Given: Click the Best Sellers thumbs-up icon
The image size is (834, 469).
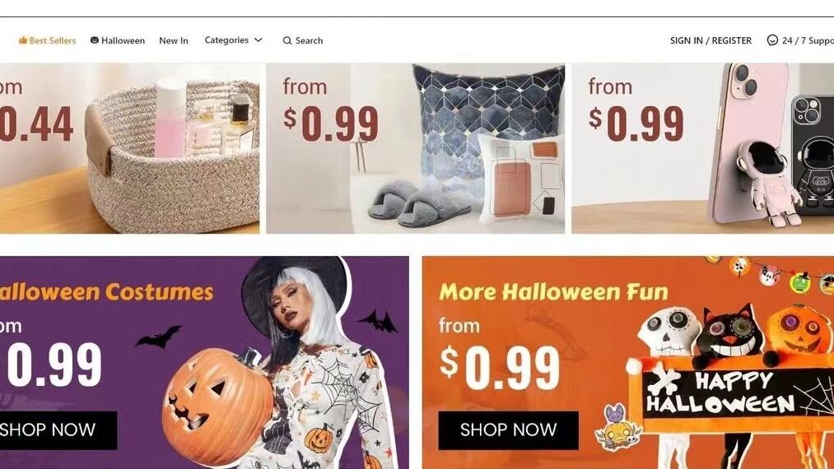Looking at the screenshot, I should [23, 40].
